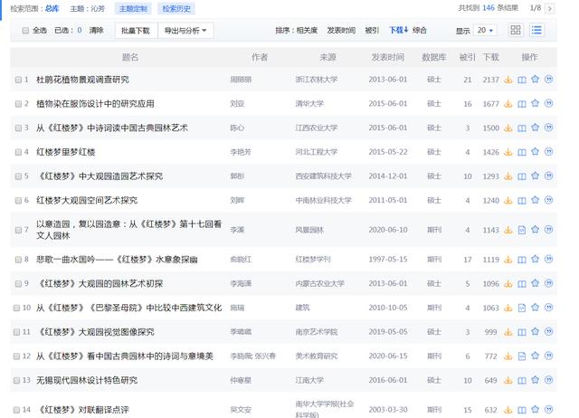Tick the checkbox for result 8 悲歌一曲水国吟
The height and width of the screenshot is (418, 579).
[18, 260]
